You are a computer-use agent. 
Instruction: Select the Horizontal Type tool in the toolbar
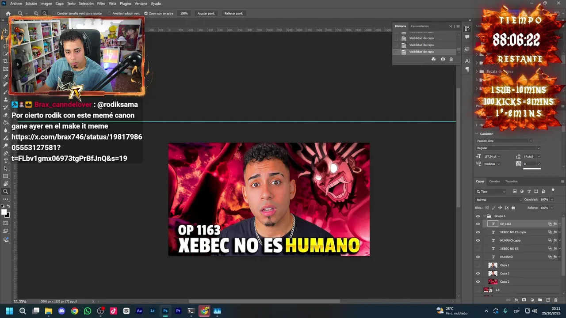[x=6, y=161]
